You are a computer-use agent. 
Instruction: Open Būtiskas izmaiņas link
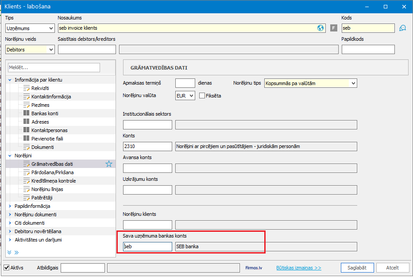click(299, 268)
